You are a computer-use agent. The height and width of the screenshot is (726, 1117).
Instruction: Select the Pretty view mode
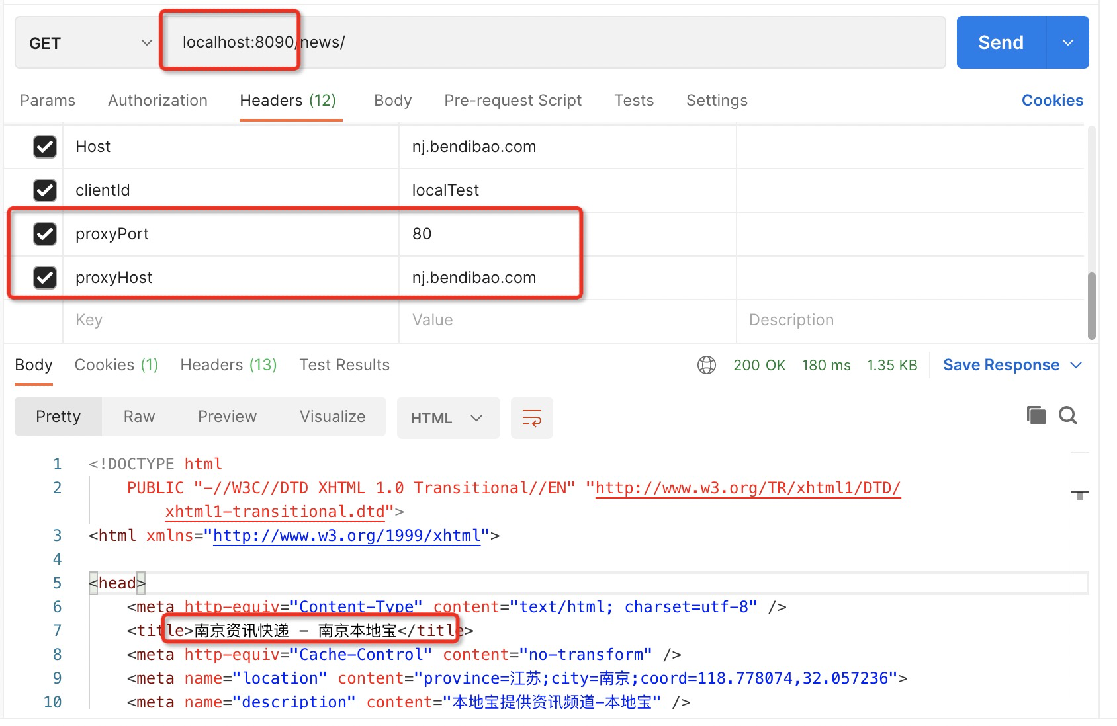pos(58,417)
